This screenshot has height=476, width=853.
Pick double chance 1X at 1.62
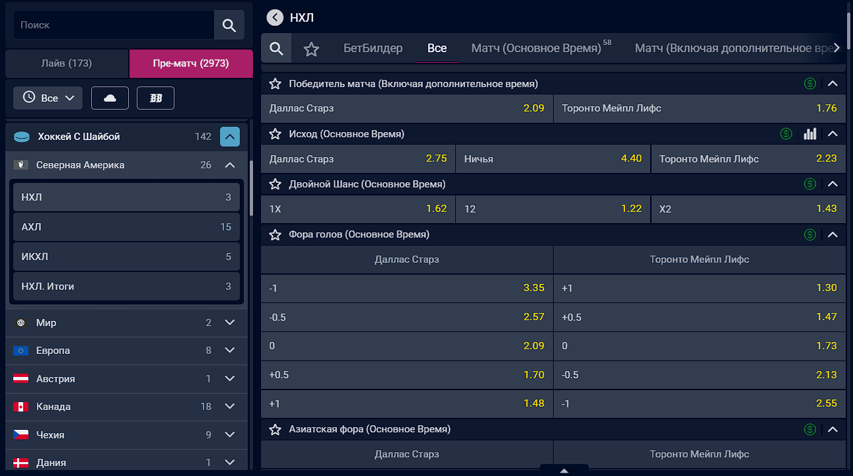(x=358, y=209)
